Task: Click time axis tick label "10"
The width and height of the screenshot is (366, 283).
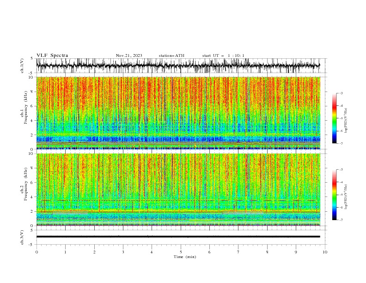Action: [x=325, y=252]
